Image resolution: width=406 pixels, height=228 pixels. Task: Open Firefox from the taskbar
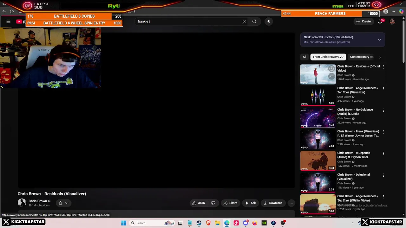coord(255,223)
